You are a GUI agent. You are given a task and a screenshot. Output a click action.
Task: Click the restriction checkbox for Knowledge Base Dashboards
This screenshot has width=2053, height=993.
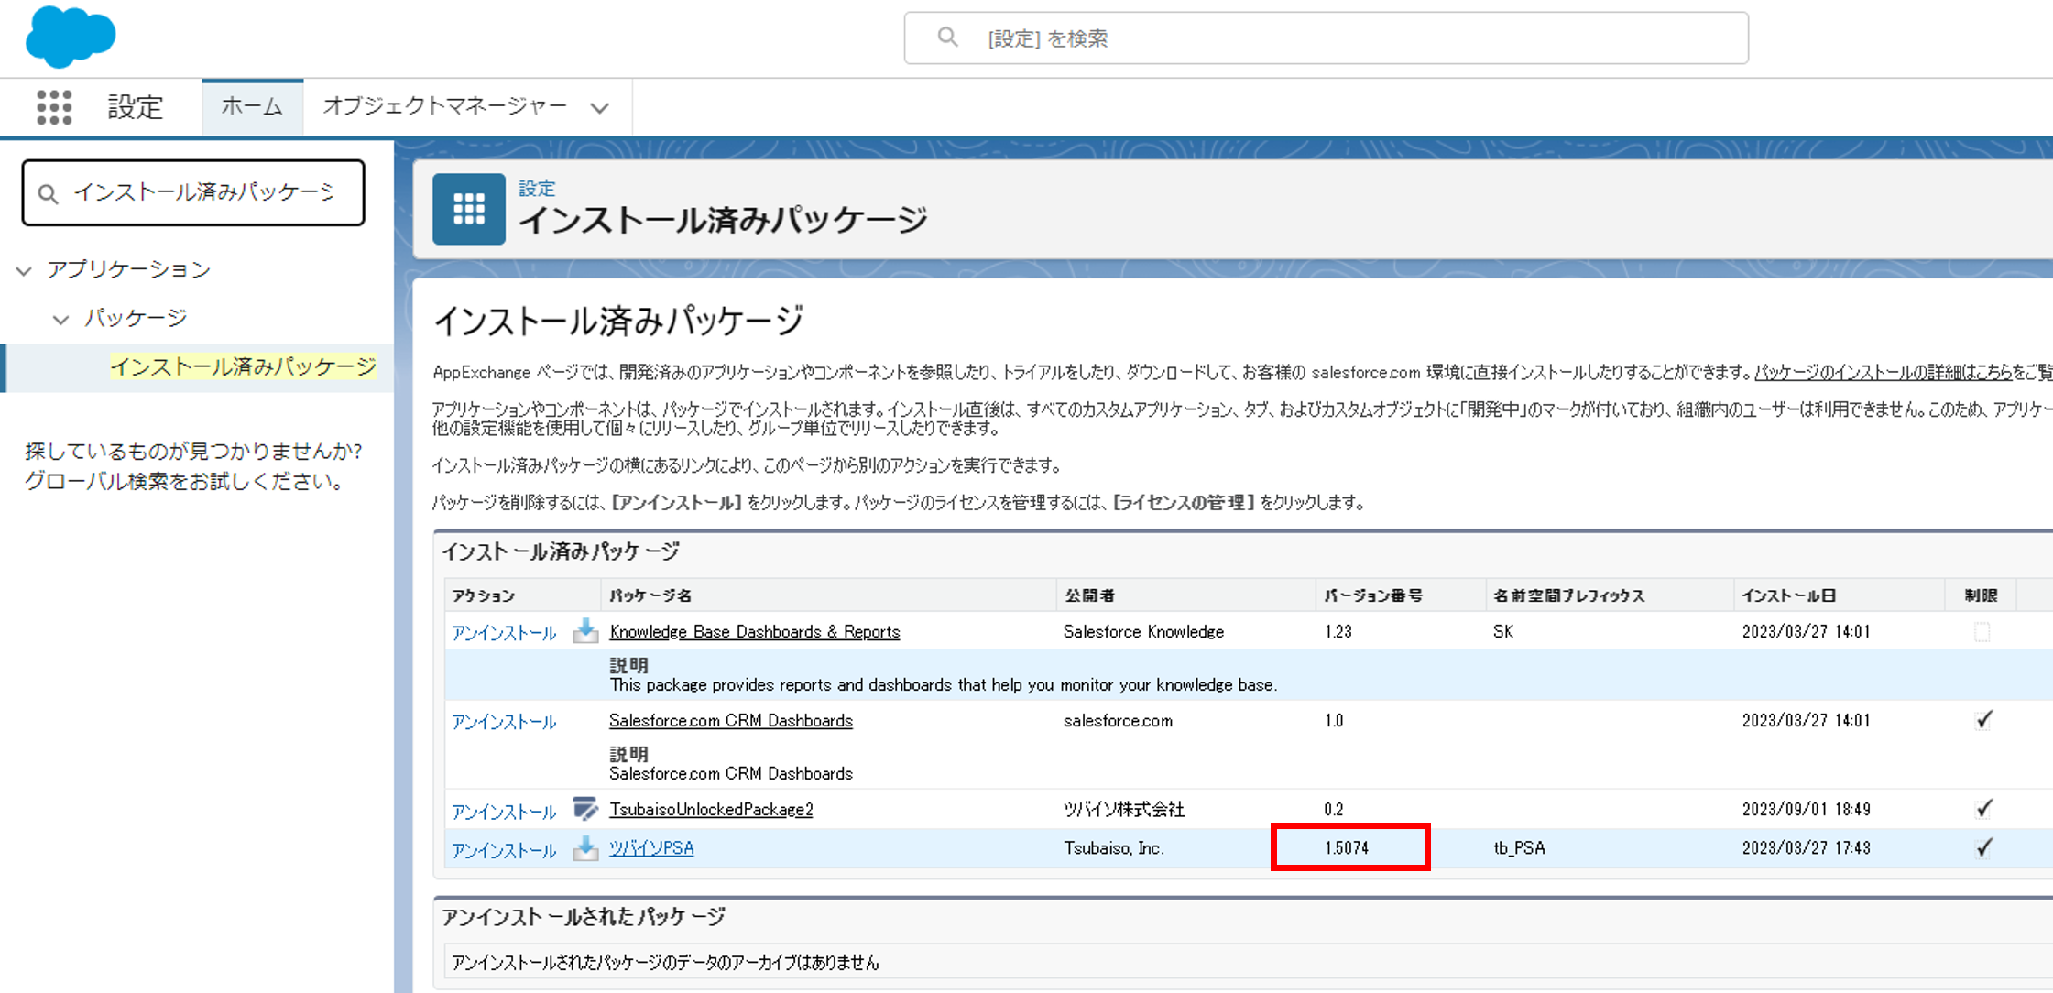click(x=1982, y=632)
